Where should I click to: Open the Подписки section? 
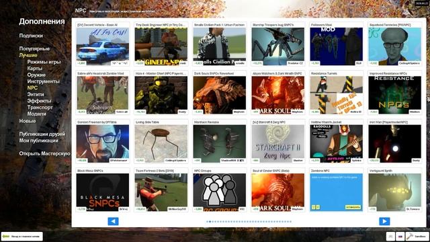tap(31, 36)
